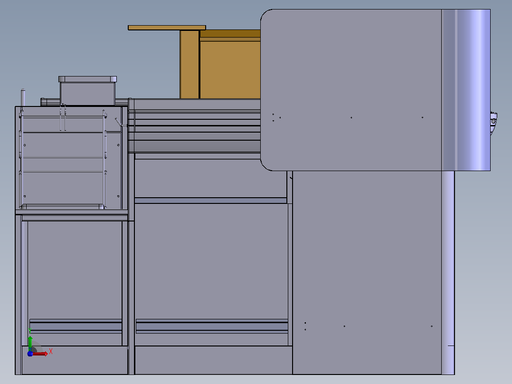
Task: Click the green Y axis arrow of the triad
Action: pos(30,343)
